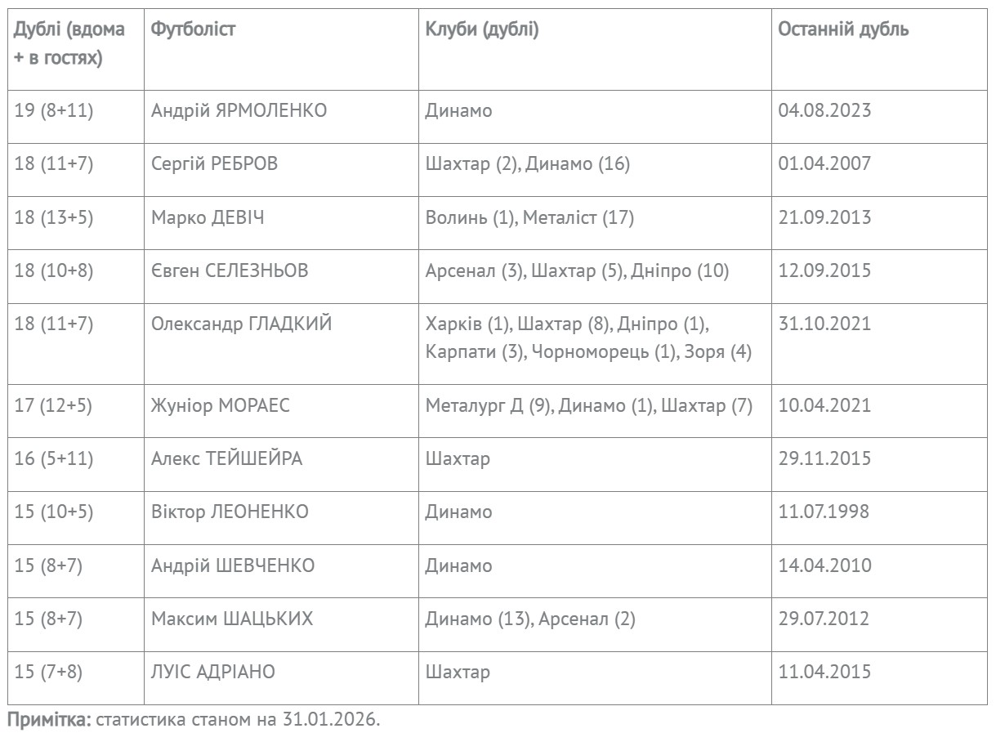Select the '19 (8+11)' doubles count cell
996x733 pixels.
(x=54, y=110)
